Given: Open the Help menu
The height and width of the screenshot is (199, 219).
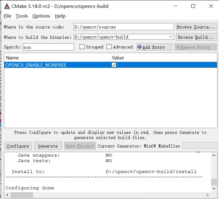Looking at the screenshot, I should pos(60,16).
